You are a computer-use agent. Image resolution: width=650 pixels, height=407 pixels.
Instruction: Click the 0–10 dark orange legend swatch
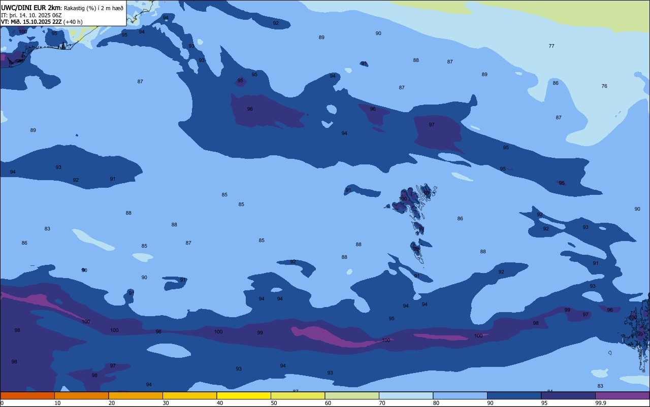tap(27, 395)
